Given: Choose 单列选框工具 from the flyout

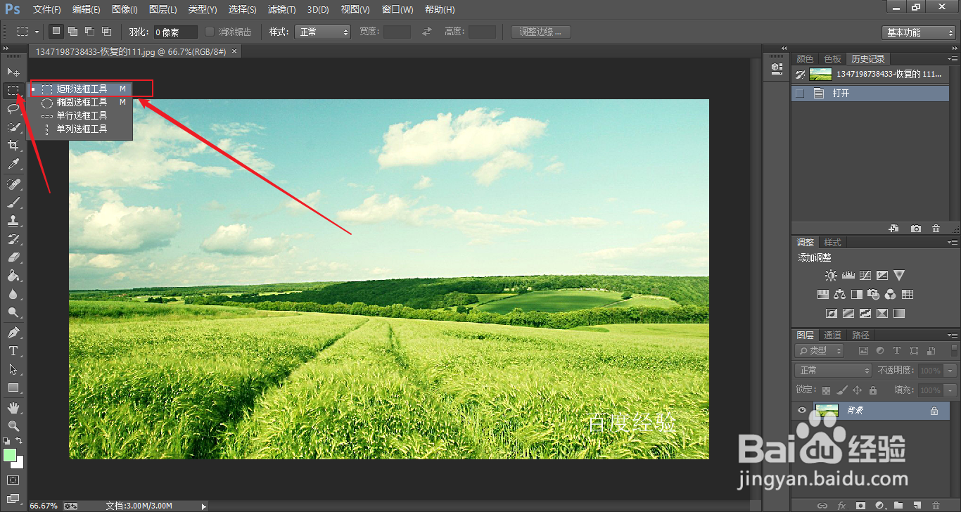Looking at the screenshot, I should click(x=79, y=129).
